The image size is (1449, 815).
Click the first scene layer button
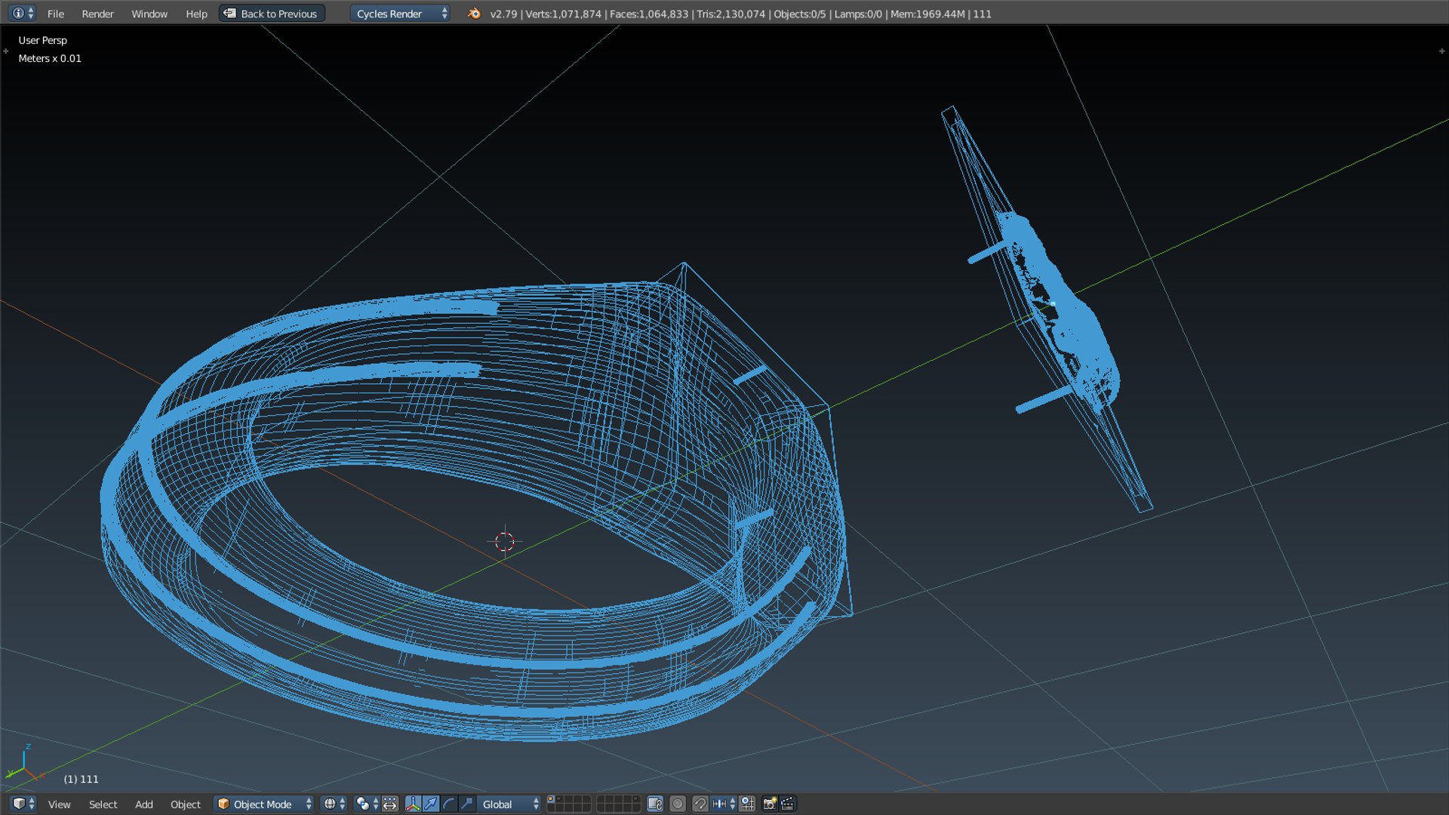551,799
